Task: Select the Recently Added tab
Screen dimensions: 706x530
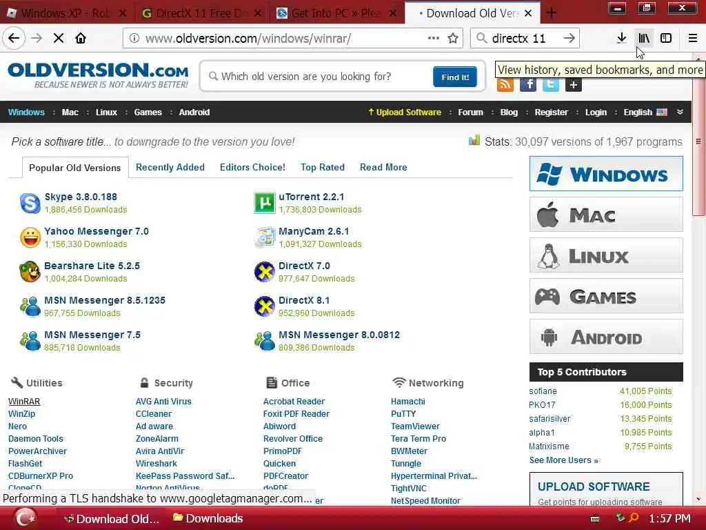Action: (x=170, y=167)
